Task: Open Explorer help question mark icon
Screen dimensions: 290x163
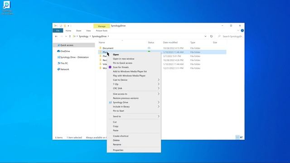Action: click(x=242, y=30)
